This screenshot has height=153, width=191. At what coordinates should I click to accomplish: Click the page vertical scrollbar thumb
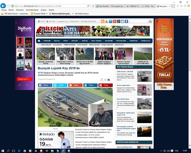coord(190,46)
